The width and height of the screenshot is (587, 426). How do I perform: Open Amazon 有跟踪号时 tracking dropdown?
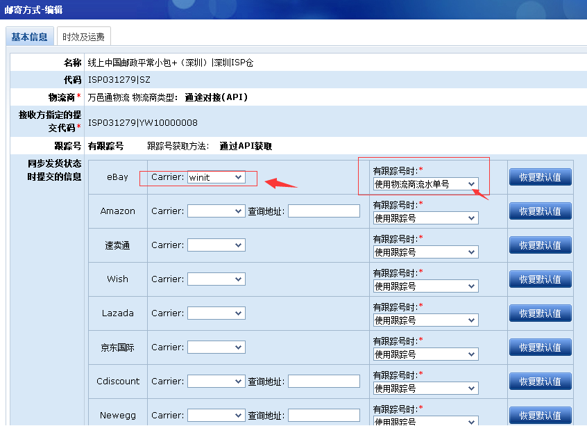point(425,218)
